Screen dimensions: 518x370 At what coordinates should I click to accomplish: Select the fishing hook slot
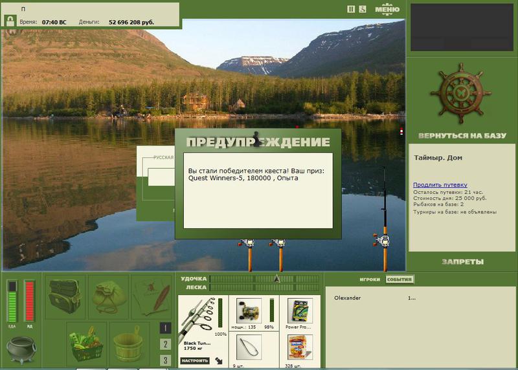[249, 347]
